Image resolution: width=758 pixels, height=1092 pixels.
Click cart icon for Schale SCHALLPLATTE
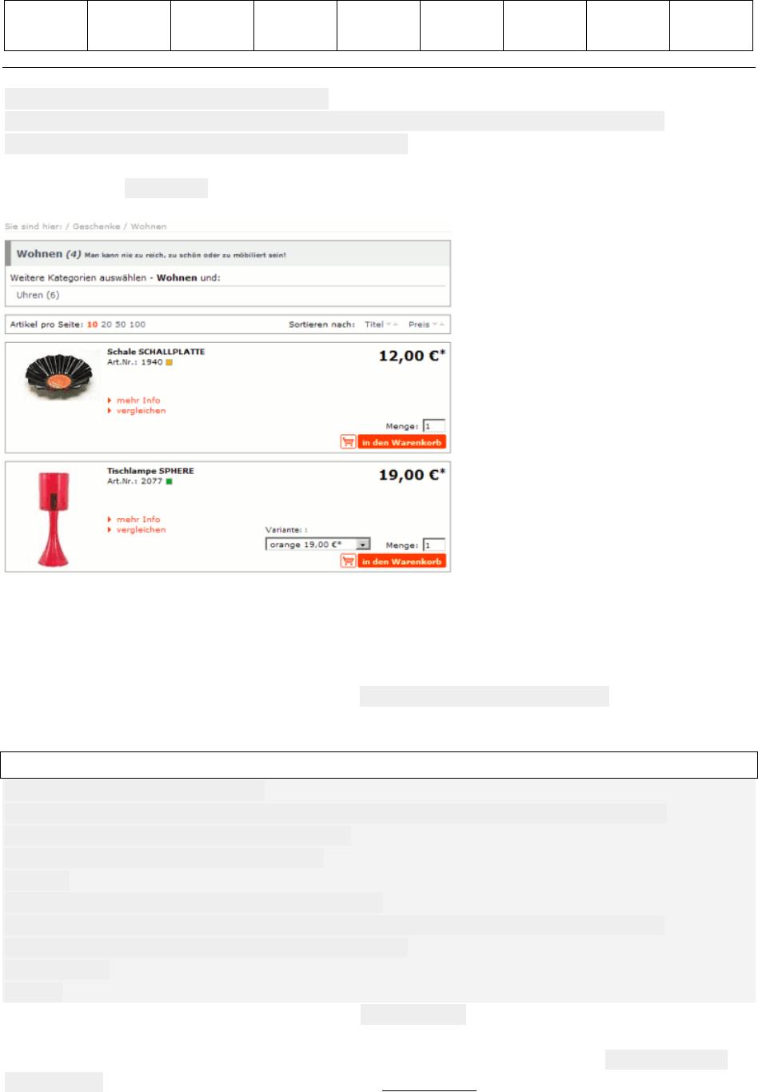point(348,442)
